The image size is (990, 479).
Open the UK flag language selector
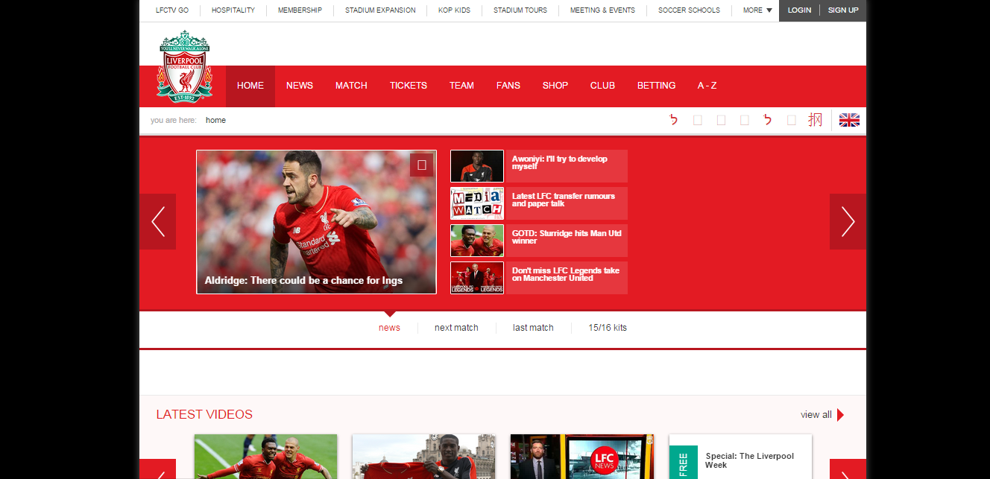click(849, 120)
